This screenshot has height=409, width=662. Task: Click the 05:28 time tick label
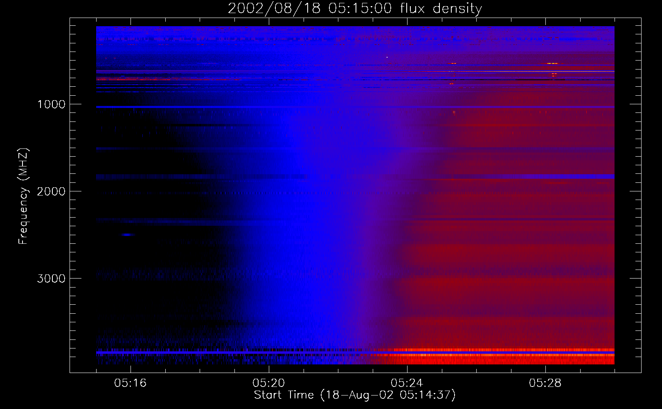[x=545, y=383]
